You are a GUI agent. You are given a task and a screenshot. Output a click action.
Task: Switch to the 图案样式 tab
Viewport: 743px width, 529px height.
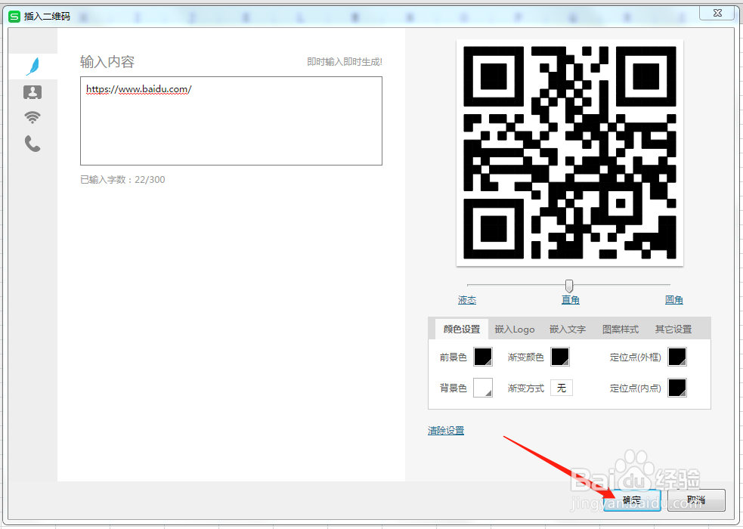click(x=621, y=329)
